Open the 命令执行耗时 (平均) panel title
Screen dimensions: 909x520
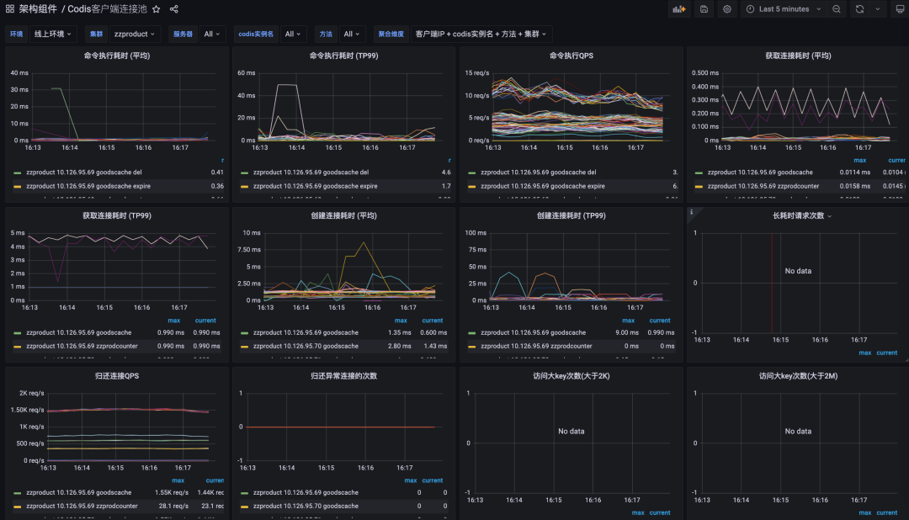(116, 56)
